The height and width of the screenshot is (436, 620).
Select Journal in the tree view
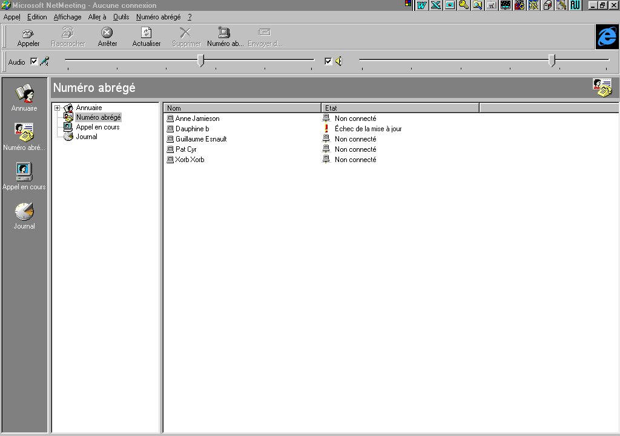pyautogui.click(x=87, y=137)
